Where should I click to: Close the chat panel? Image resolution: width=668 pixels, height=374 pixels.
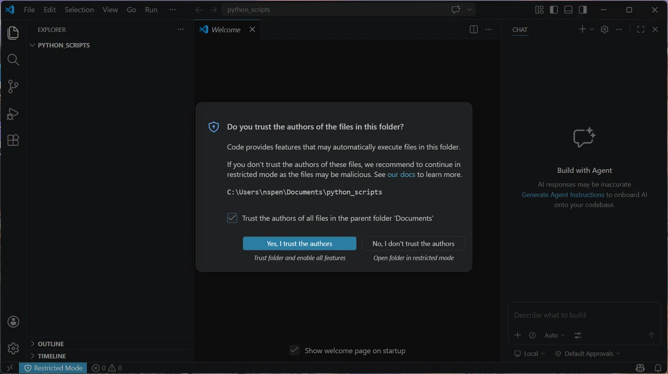(x=655, y=29)
